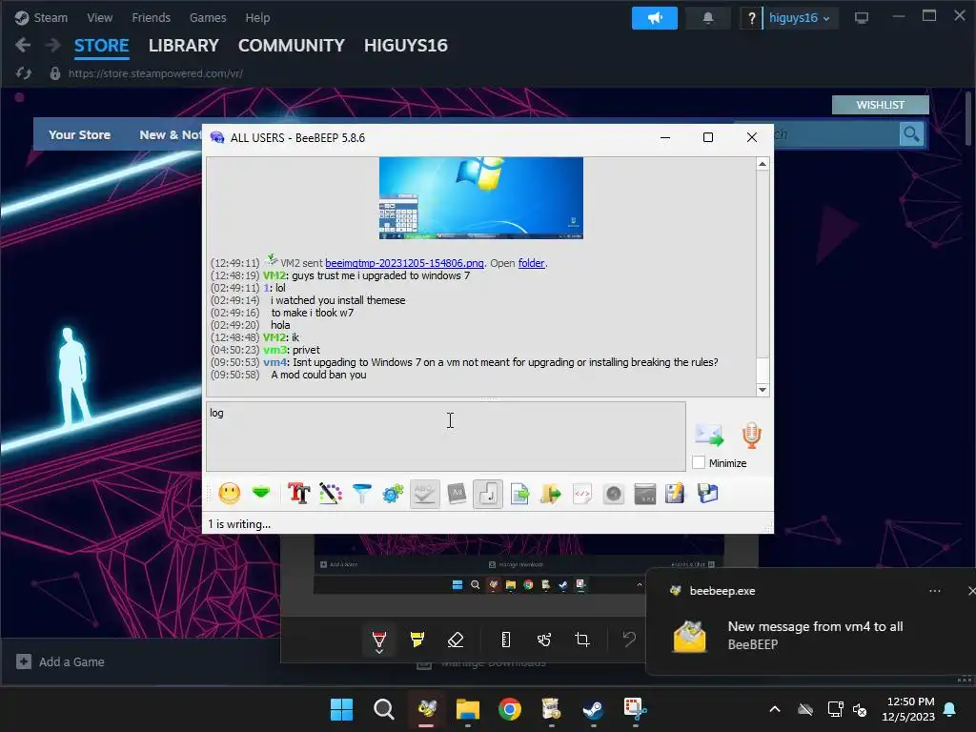The height and width of the screenshot is (732, 976).
Task: Click the send file document icon
Action: 519,495
